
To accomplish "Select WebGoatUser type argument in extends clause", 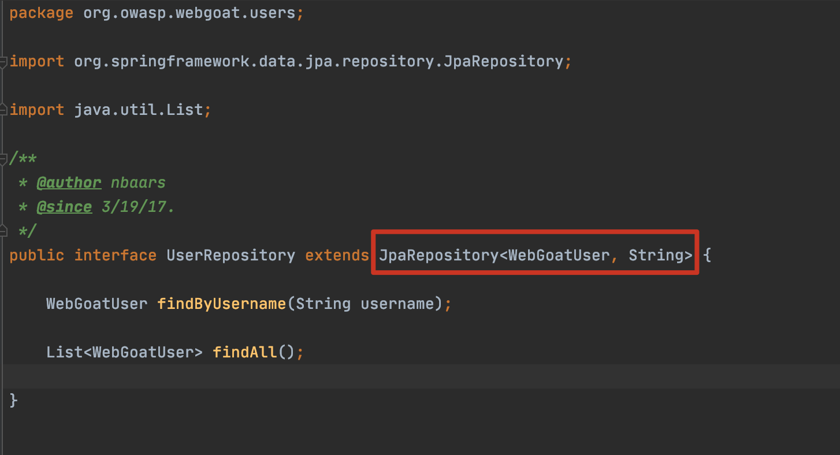I will [558, 255].
